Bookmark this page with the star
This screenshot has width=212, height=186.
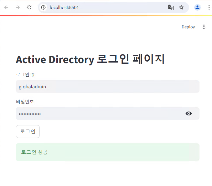181,7
